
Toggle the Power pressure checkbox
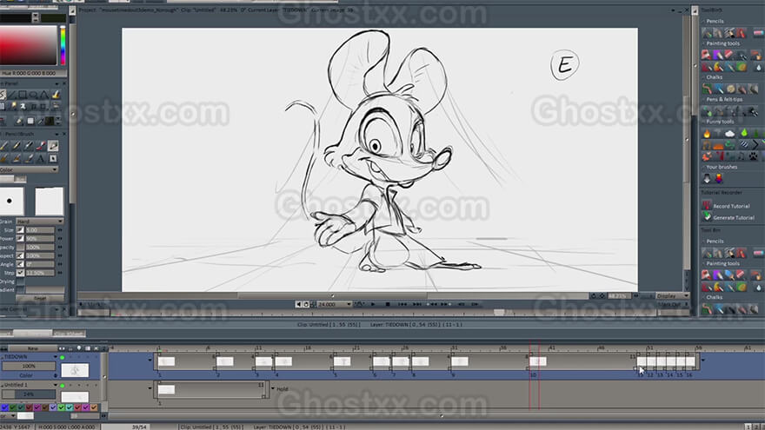20,238
